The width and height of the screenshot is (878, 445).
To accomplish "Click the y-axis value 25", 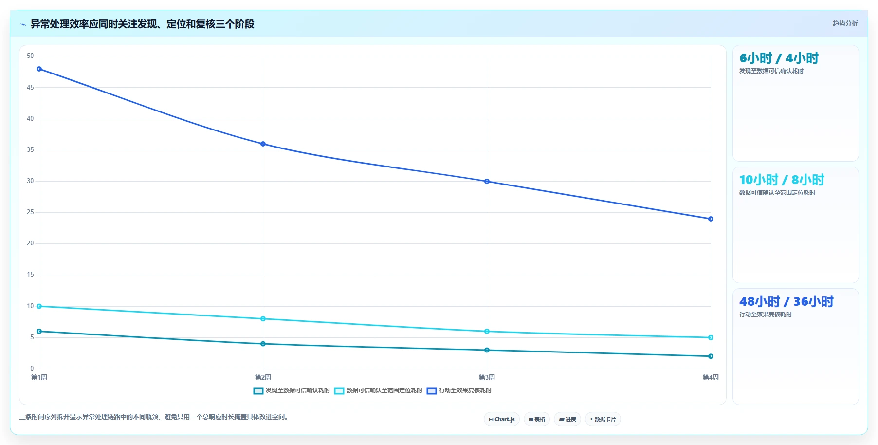I will 30,212.
